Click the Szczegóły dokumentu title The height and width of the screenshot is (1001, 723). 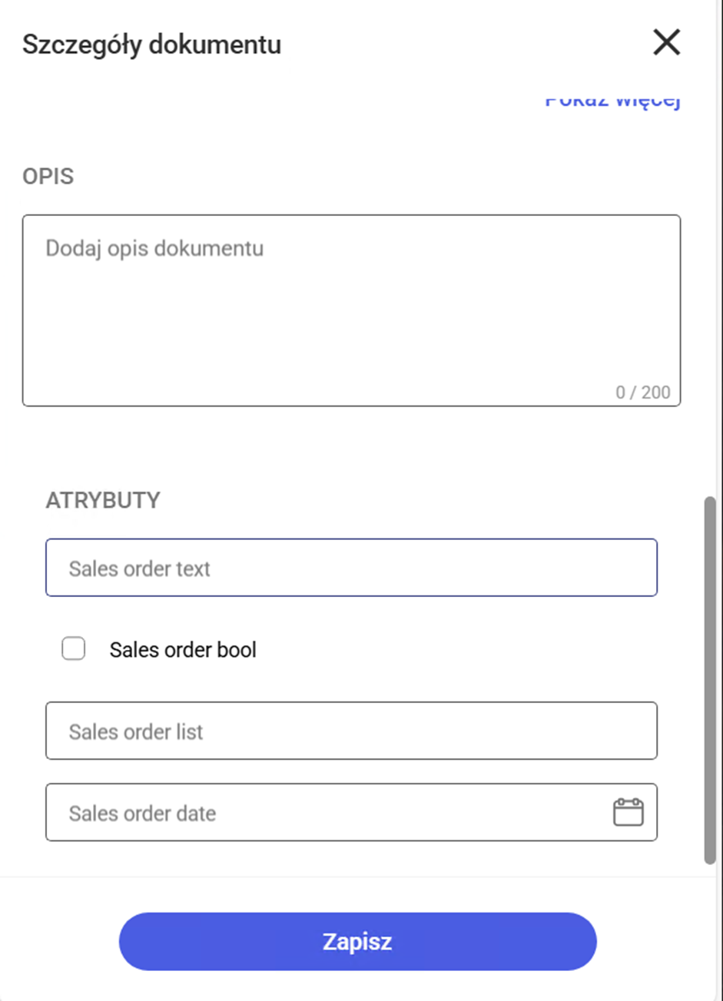151,45
